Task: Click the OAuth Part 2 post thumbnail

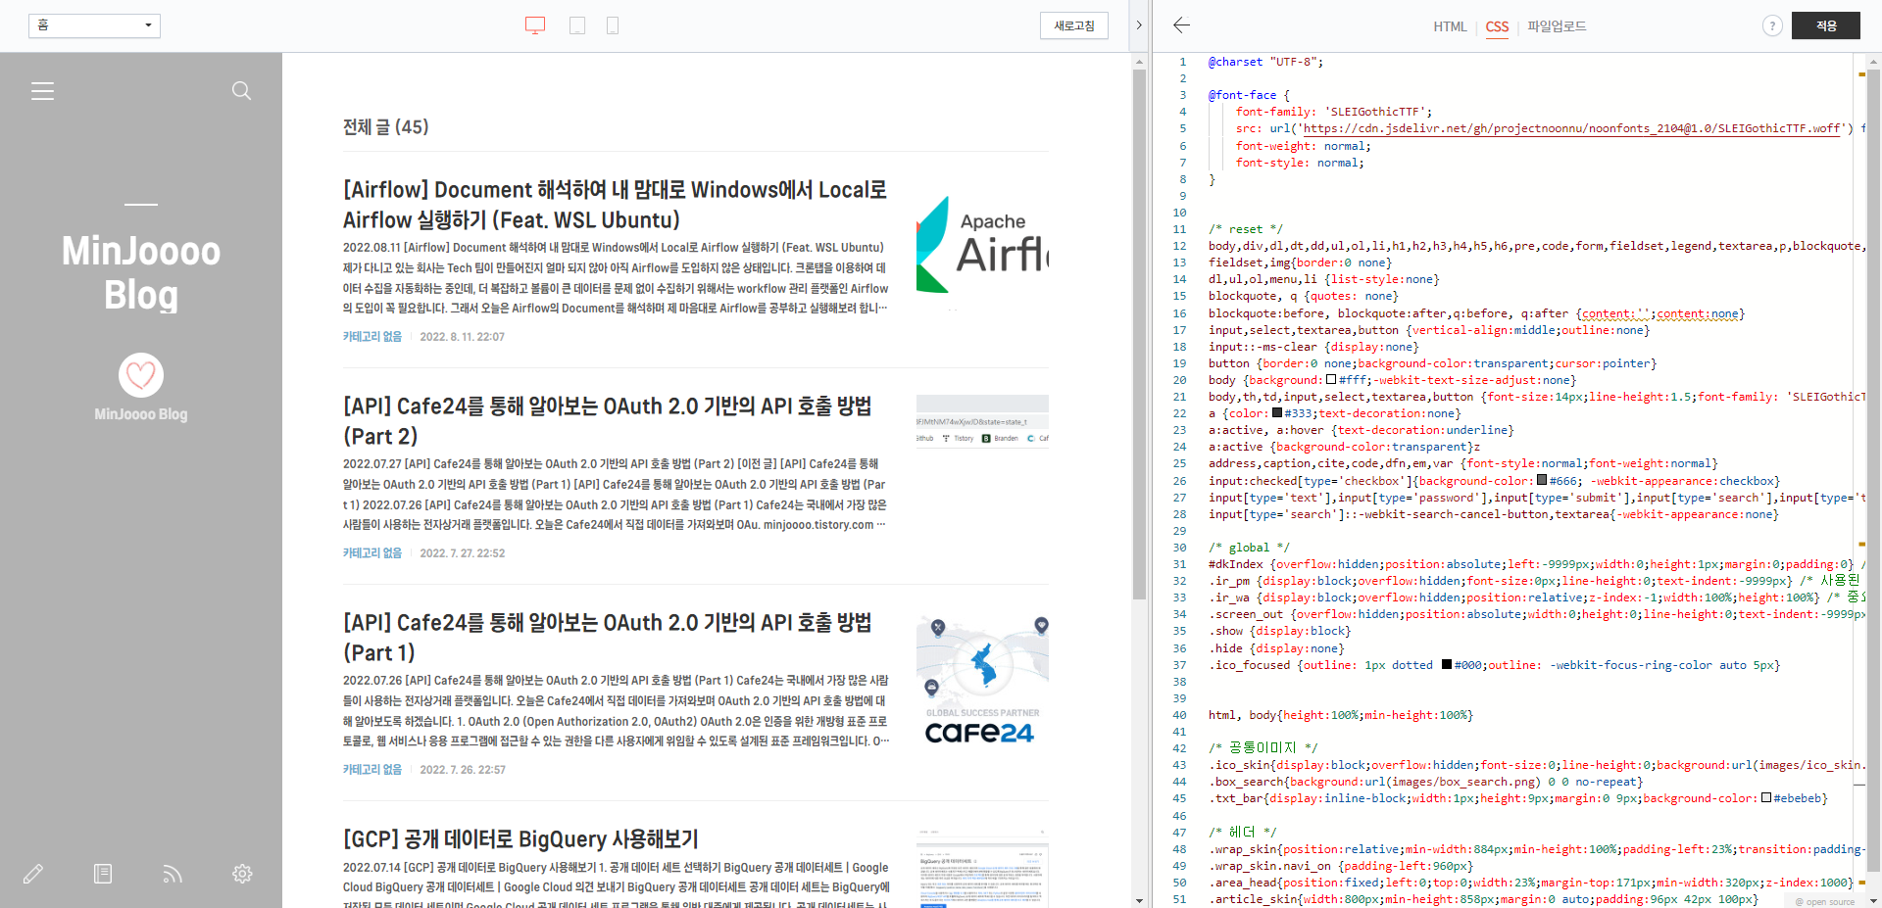Action: [982, 419]
